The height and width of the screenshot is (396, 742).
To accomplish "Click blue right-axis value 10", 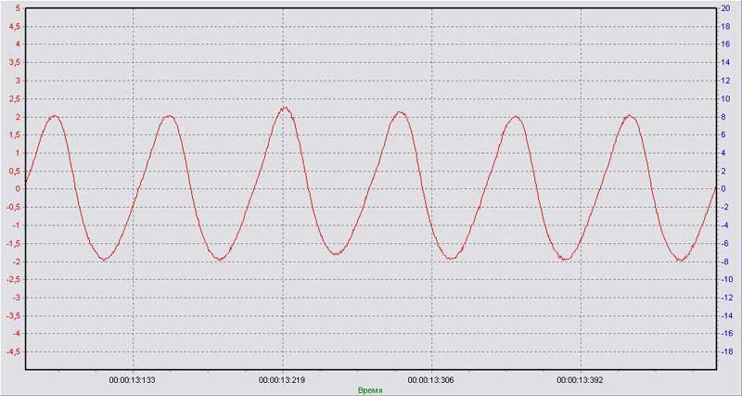I will (724, 99).
